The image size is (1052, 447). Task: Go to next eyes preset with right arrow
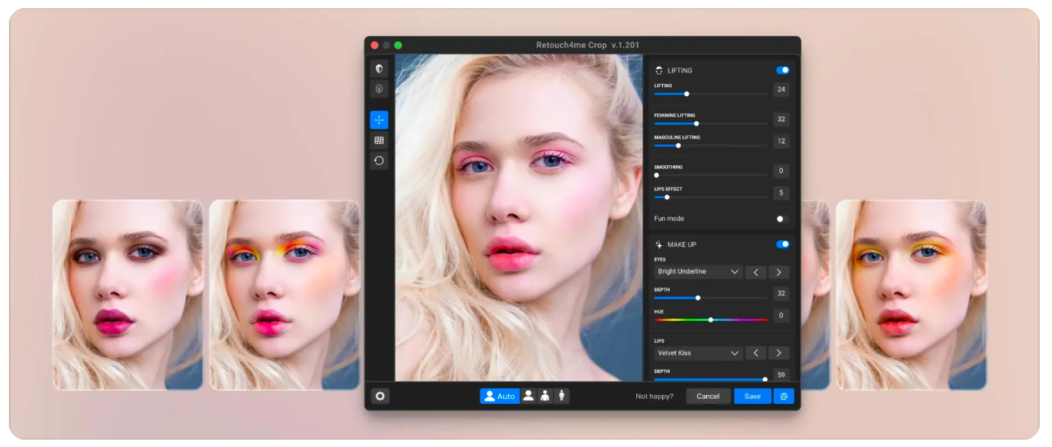(x=779, y=272)
